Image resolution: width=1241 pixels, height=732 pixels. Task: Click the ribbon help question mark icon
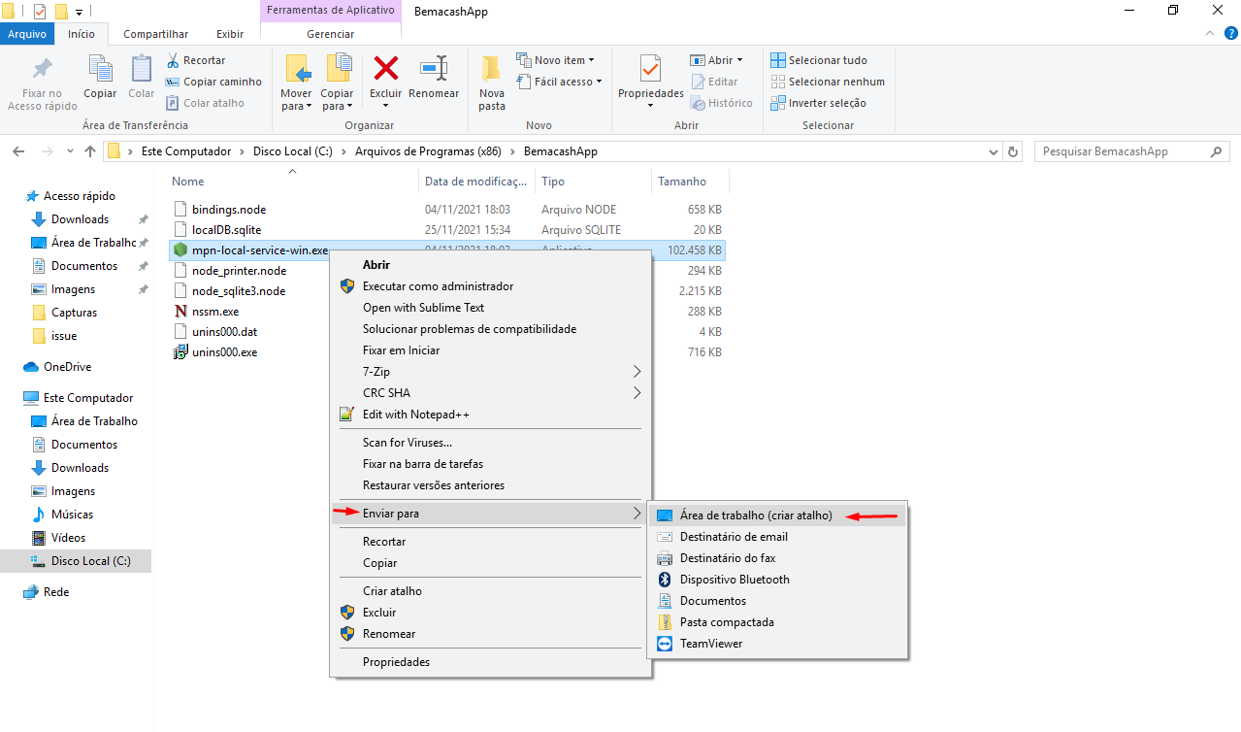coord(1229,34)
